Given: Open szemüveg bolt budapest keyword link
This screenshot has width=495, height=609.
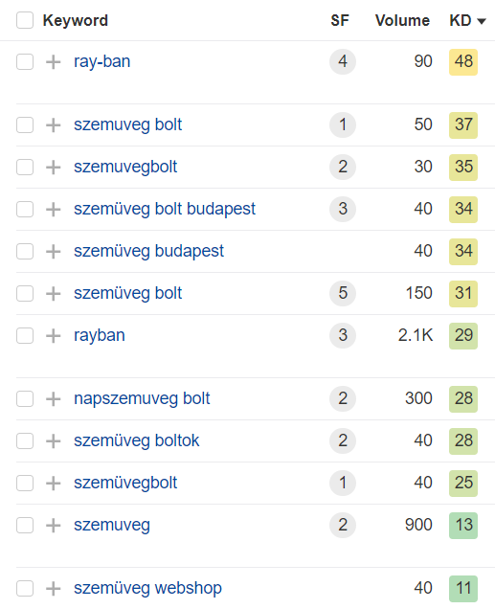Looking at the screenshot, I should tap(165, 209).
